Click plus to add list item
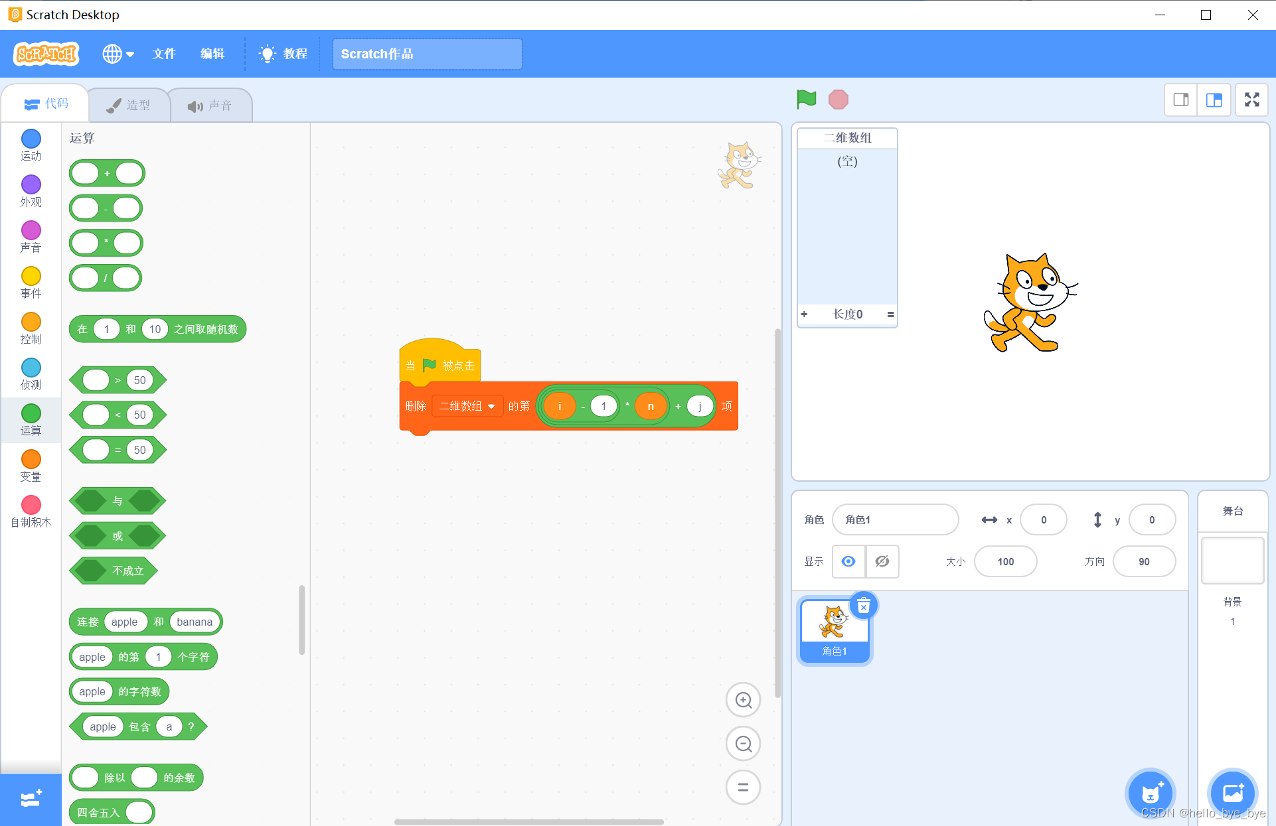This screenshot has width=1276, height=826. (804, 314)
